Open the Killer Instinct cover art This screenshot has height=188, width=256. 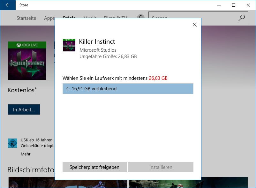(27, 61)
